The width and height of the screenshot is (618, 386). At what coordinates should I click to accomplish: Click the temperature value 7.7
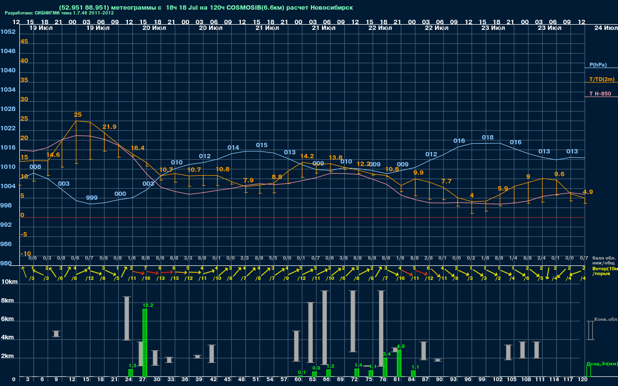click(447, 181)
